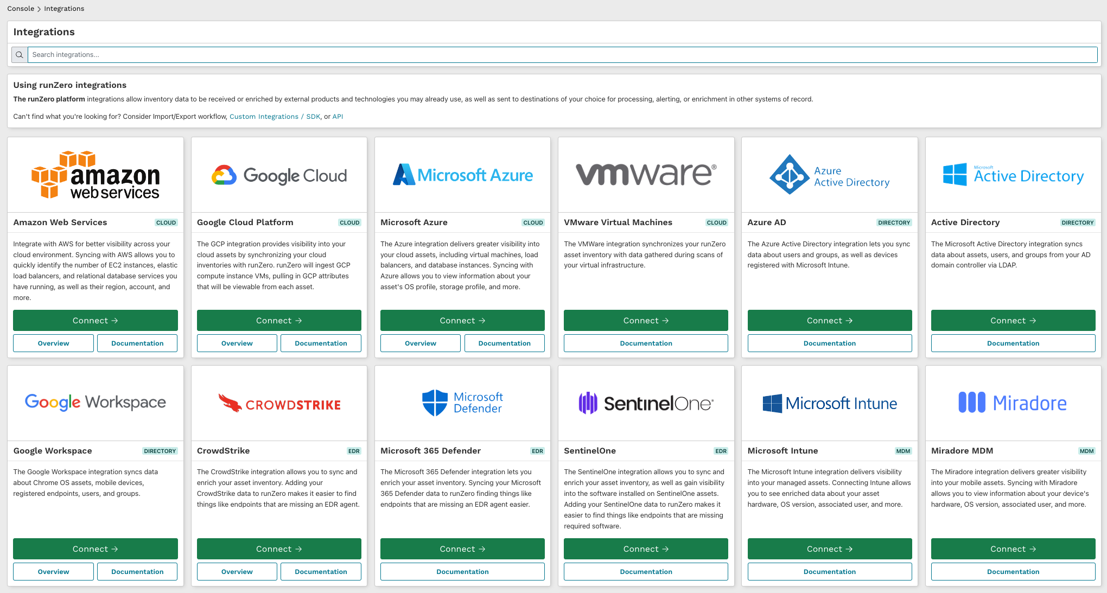Open the API link
The width and height of the screenshot is (1107, 593).
[x=338, y=117]
